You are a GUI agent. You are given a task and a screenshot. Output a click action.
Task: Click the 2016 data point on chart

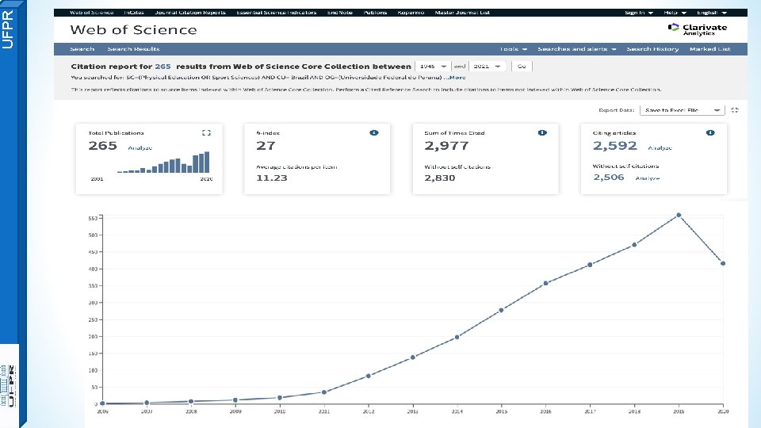[x=545, y=283]
